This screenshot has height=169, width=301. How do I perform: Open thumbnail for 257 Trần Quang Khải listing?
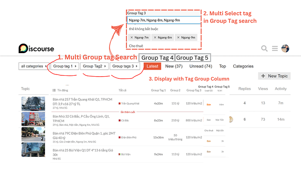point(33,104)
